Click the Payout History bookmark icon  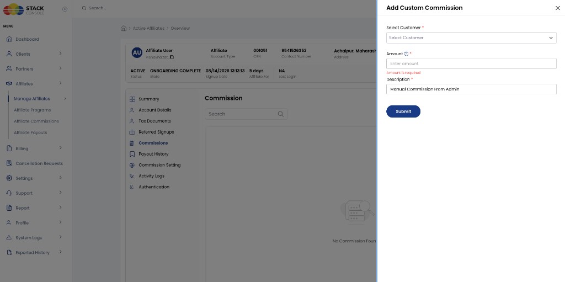[x=132, y=154]
